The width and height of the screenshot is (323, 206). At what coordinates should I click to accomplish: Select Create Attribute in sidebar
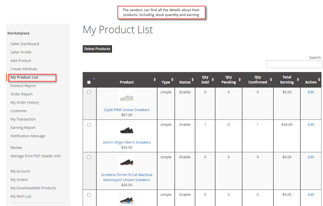(24, 69)
